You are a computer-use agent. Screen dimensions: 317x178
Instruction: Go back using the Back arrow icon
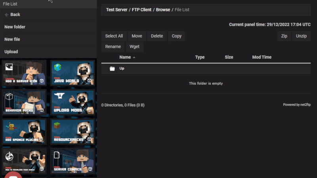[x=6, y=15]
